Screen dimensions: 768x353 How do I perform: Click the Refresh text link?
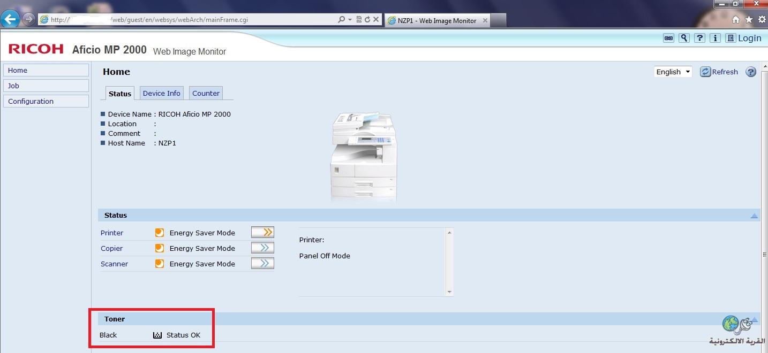725,72
